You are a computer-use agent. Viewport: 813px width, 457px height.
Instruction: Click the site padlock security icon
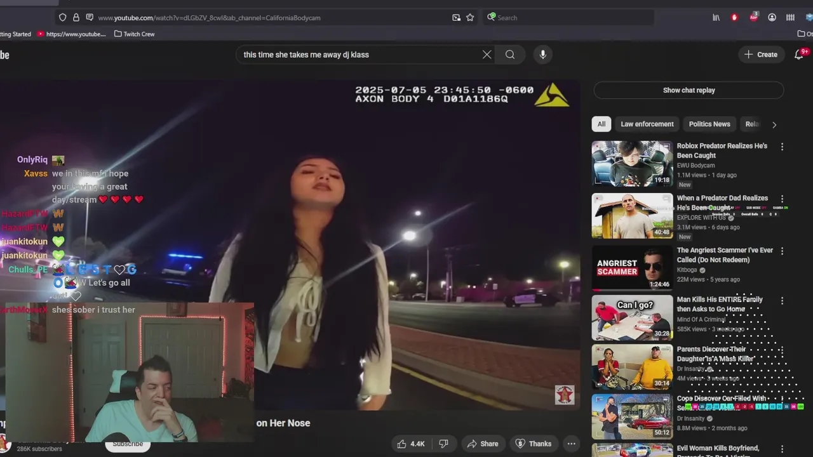click(x=76, y=18)
